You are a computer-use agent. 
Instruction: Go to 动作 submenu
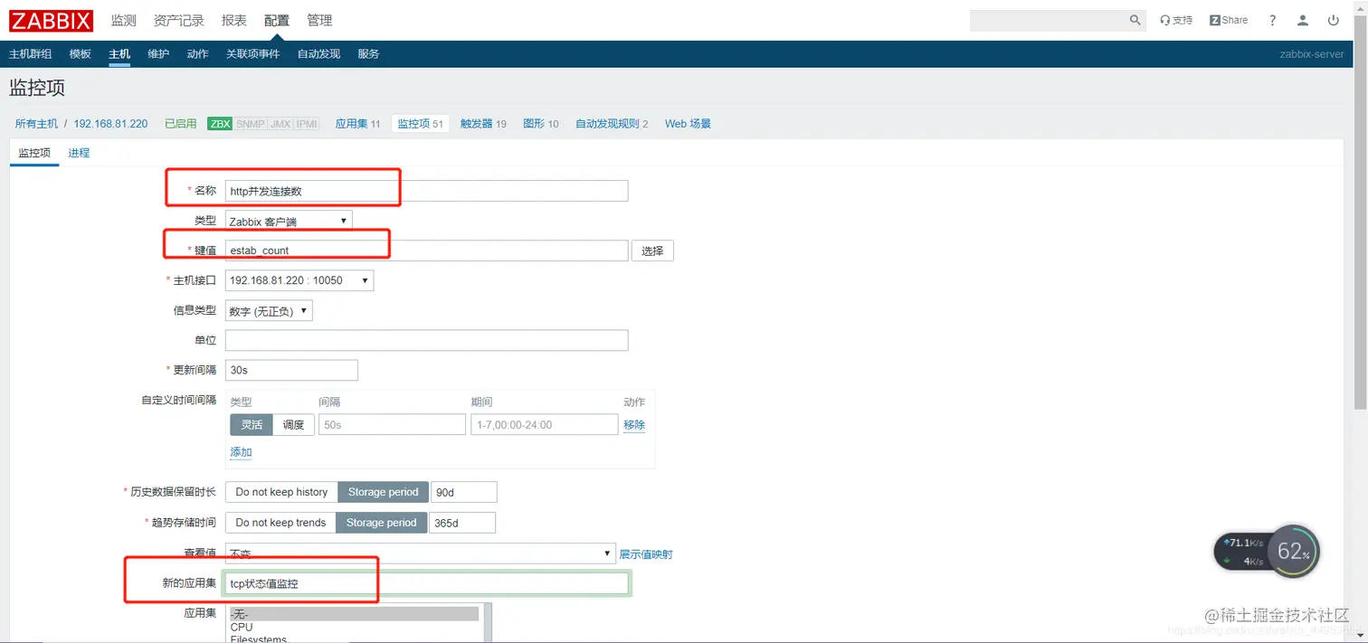[x=198, y=54]
